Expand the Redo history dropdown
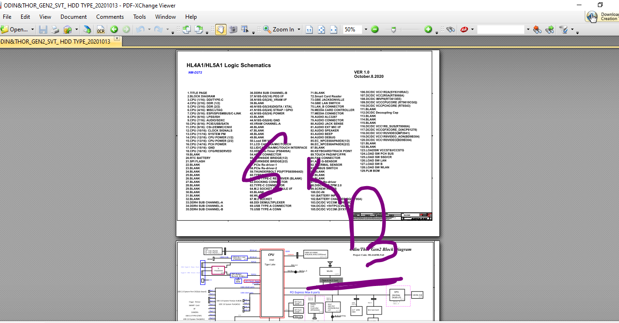619x323 pixels. coord(167,30)
